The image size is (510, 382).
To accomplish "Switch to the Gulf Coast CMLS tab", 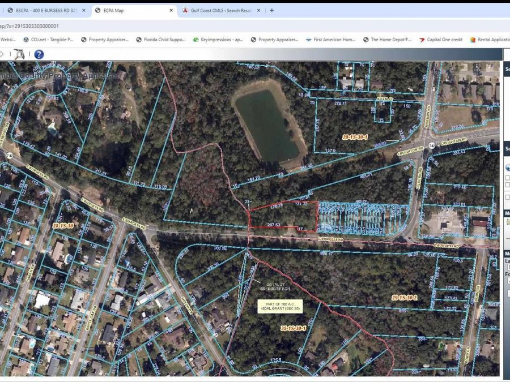I will coord(221,10).
